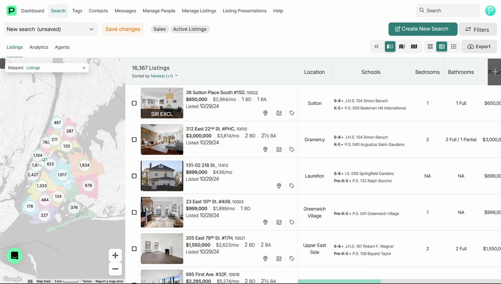Switch to table view
Screen dimensions: 501x284
tap(442, 47)
